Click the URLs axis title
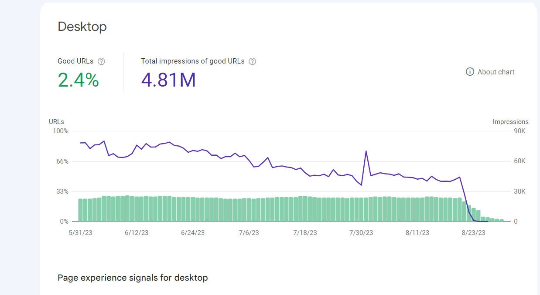540x295 pixels. click(56, 122)
